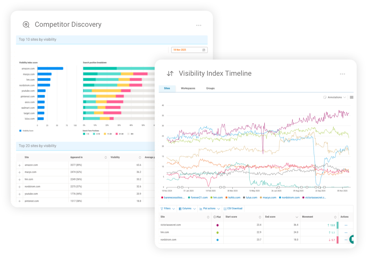
Task: Click the calendar icon in the date field
Action: pos(204,50)
